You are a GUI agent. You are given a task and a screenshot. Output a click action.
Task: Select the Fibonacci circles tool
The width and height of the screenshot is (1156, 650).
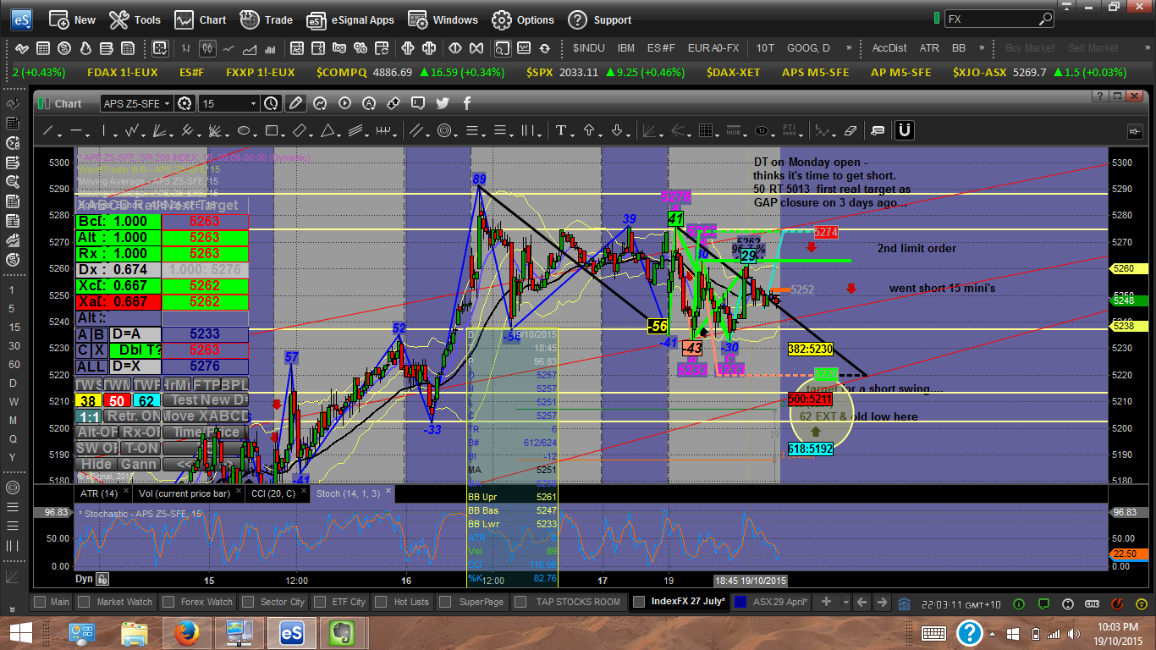click(446, 131)
